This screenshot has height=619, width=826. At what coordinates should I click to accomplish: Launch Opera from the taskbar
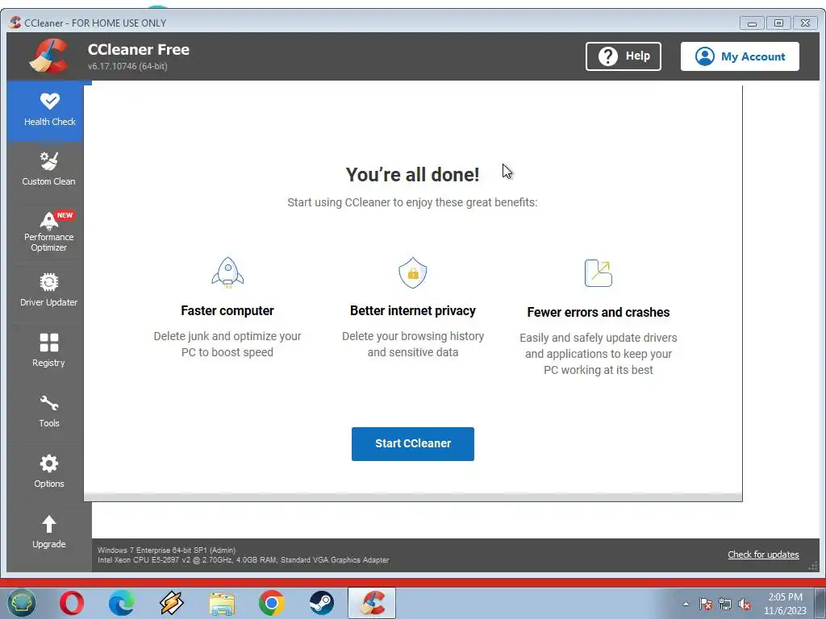[x=72, y=603]
